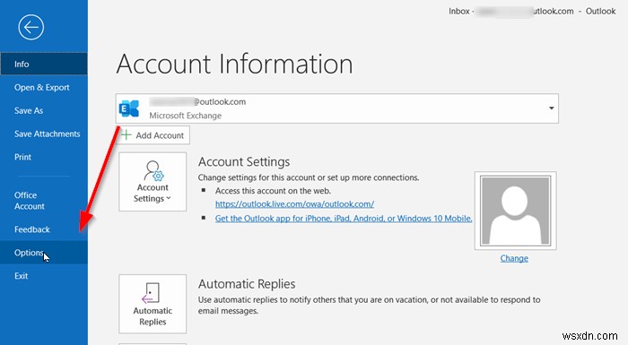
Task: Click the profile picture placeholder
Action: pos(516,211)
